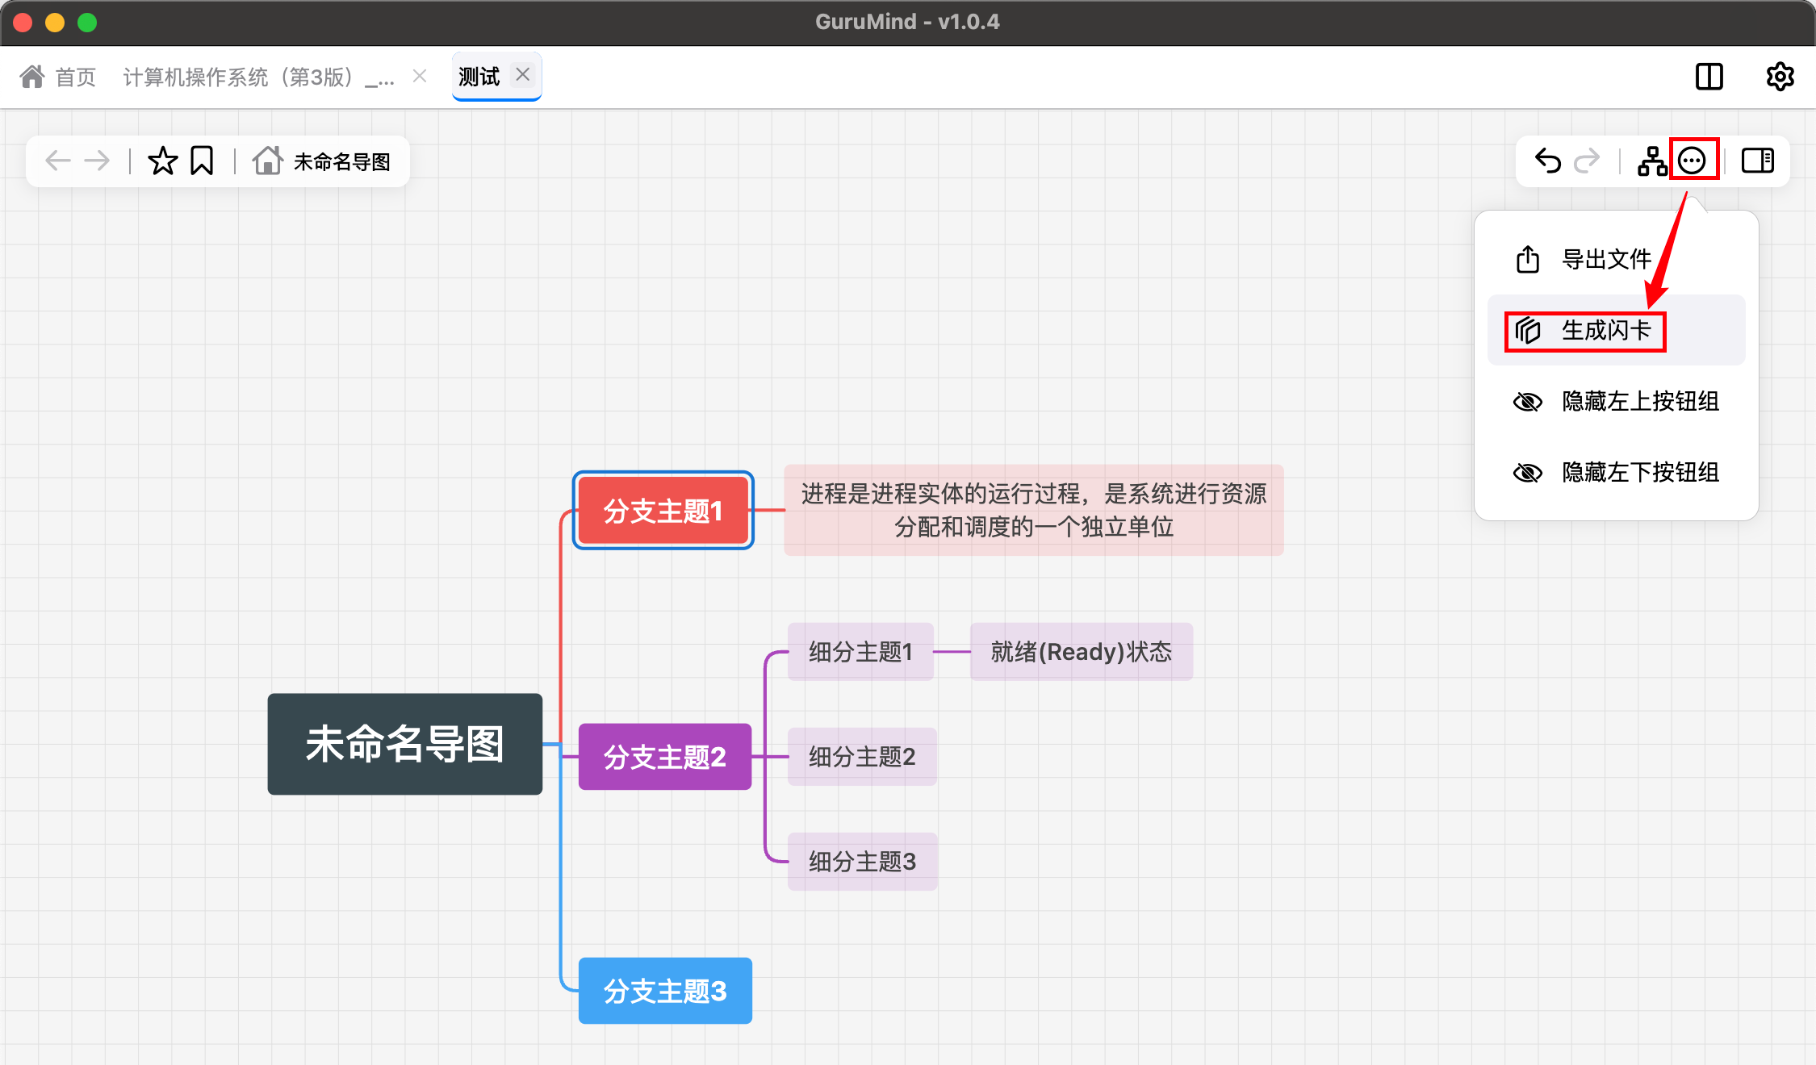Switch to the 计算机操作系统 tab
The height and width of the screenshot is (1065, 1816).
[258, 77]
